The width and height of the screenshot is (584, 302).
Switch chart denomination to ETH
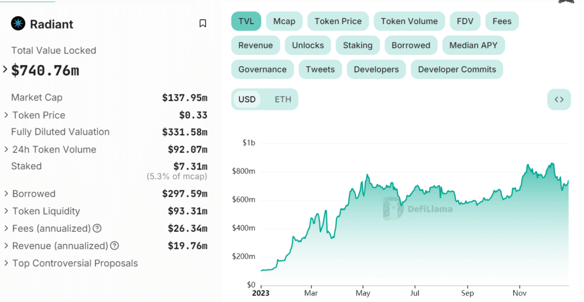tap(283, 99)
